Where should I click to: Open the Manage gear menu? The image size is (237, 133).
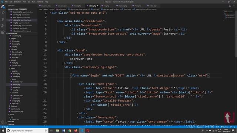3,122
